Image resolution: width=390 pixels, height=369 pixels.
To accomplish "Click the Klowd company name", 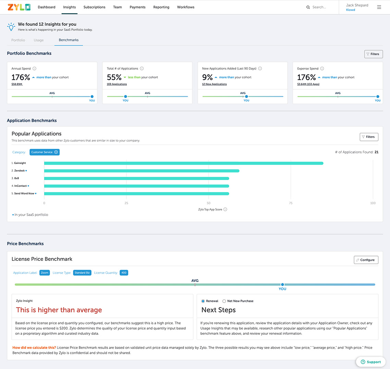I will coord(351,10).
